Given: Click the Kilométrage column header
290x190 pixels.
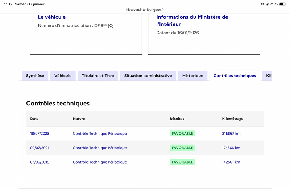Looking at the screenshot, I should [x=232, y=119].
